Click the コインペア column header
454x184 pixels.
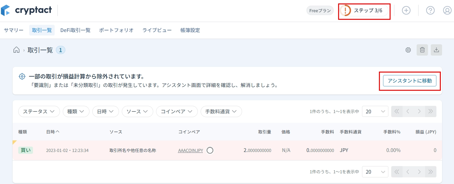tap(189, 132)
